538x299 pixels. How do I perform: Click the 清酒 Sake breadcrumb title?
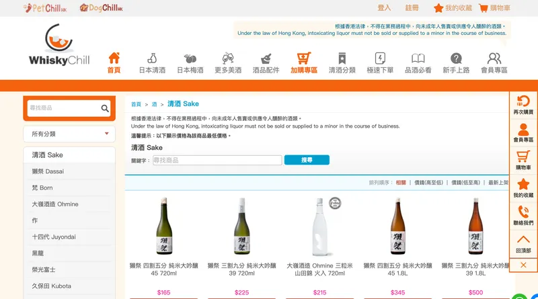pos(183,103)
